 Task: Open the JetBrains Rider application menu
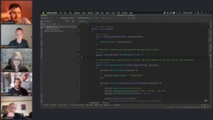[x=52, y=13]
